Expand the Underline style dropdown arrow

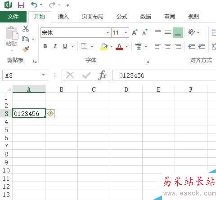(72, 46)
